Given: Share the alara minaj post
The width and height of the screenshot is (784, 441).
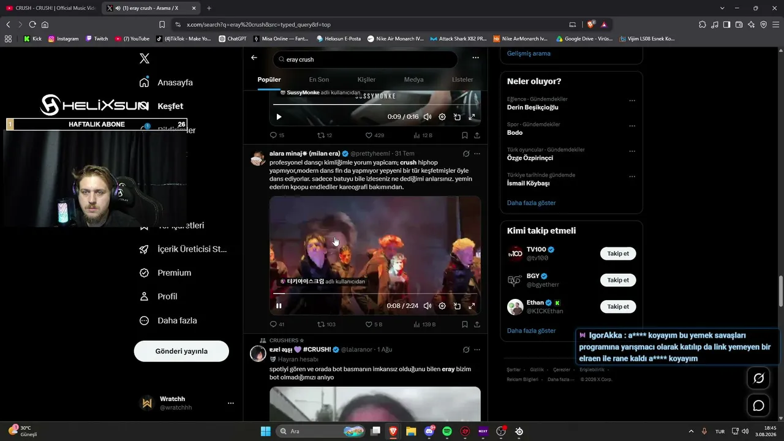Looking at the screenshot, I should tap(477, 324).
